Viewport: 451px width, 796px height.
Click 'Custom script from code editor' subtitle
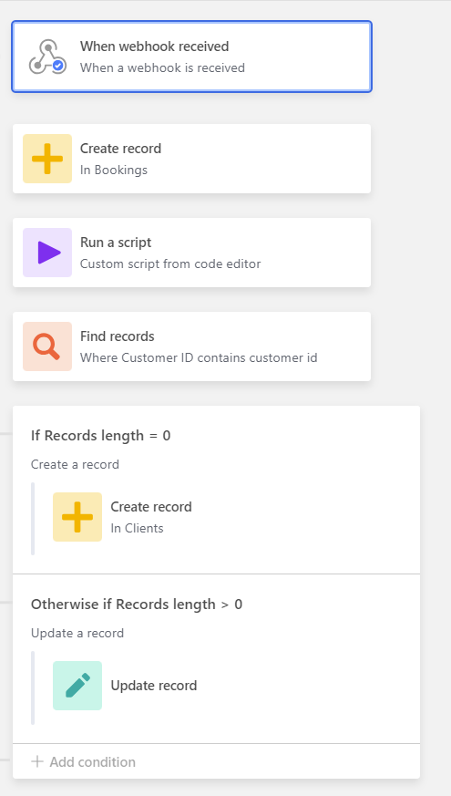[x=170, y=264]
